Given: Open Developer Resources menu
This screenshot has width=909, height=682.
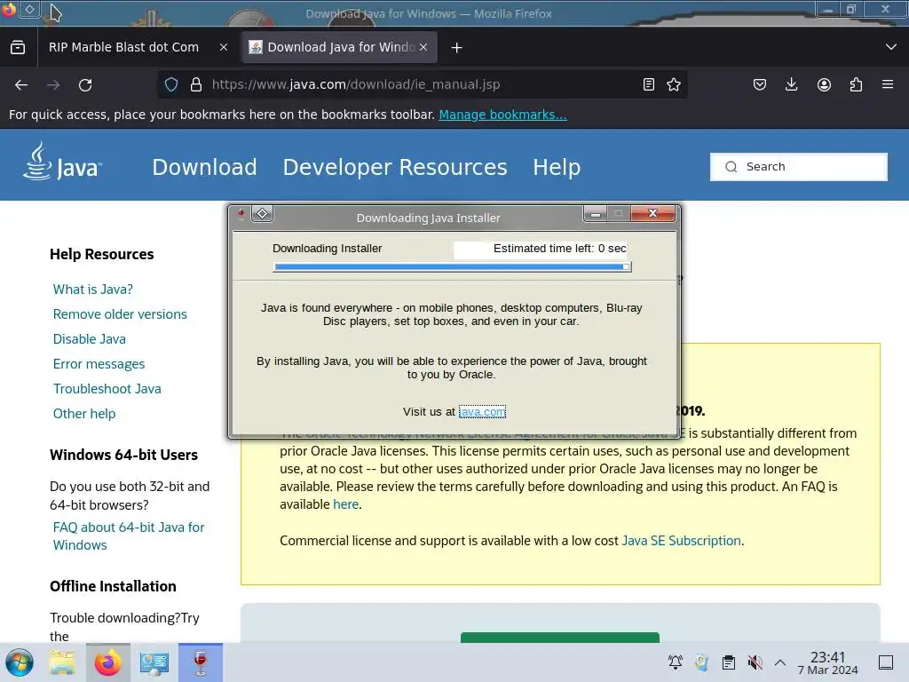Looking at the screenshot, I should (395, 167).
